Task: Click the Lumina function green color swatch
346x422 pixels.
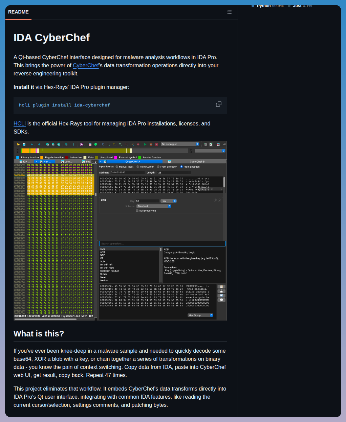Action: tap(139, 157)
